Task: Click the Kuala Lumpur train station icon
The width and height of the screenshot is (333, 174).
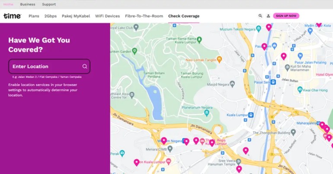Action: tap(251, 115)
